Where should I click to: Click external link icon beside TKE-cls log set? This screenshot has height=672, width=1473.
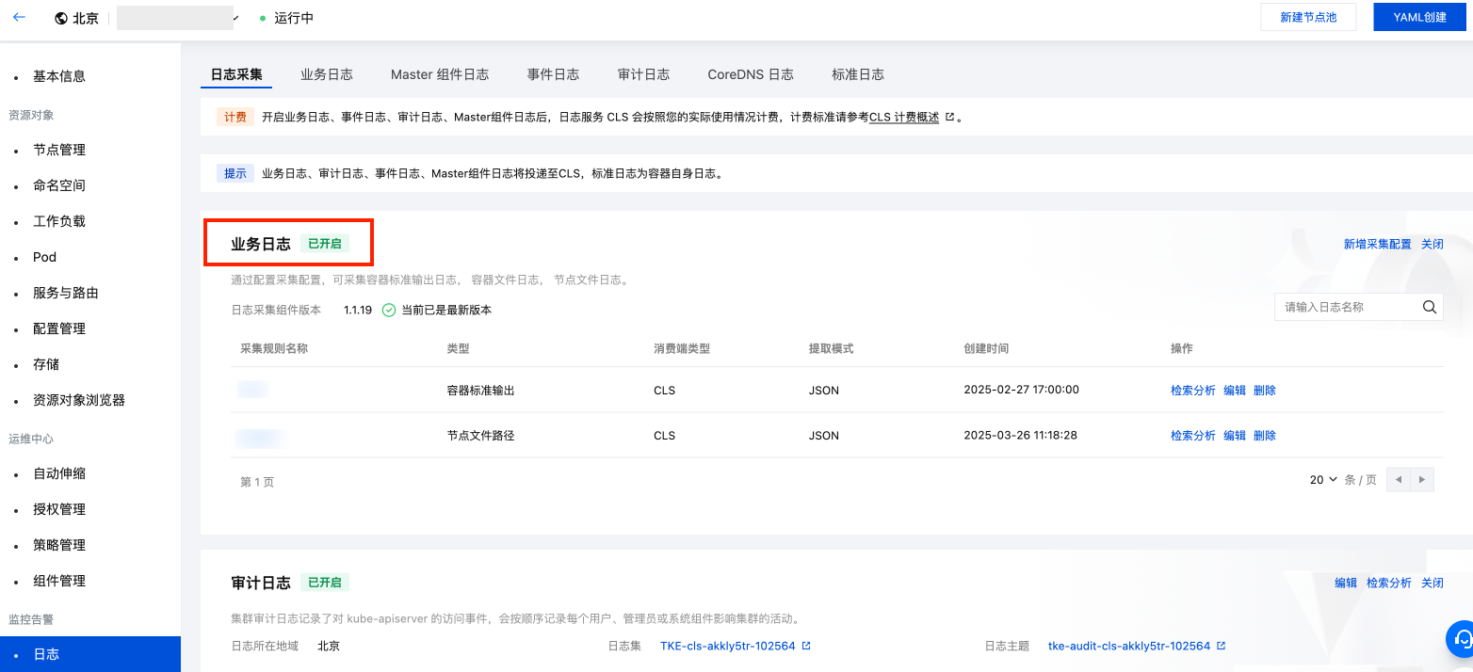[x=806, y=647]
